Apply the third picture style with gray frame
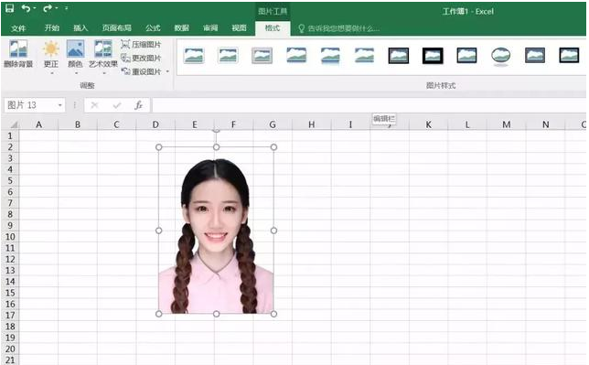 262,56
